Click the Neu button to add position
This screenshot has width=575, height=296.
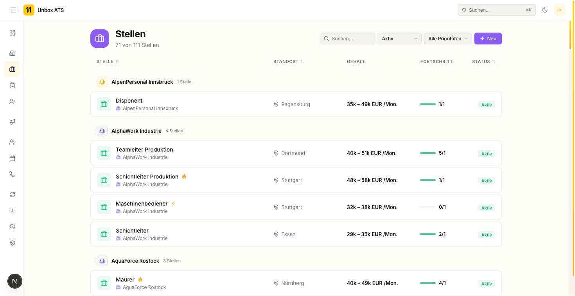(x=488, y=39)
